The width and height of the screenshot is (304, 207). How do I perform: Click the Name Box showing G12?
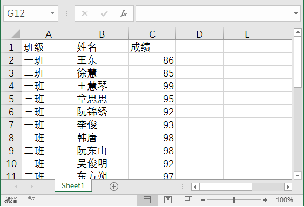click(26, 13)
